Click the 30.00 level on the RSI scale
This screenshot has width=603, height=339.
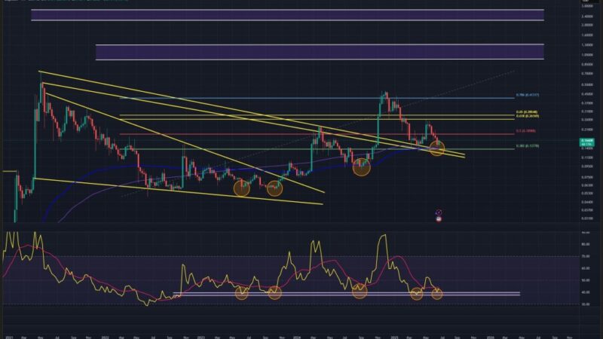pos(586,304)
